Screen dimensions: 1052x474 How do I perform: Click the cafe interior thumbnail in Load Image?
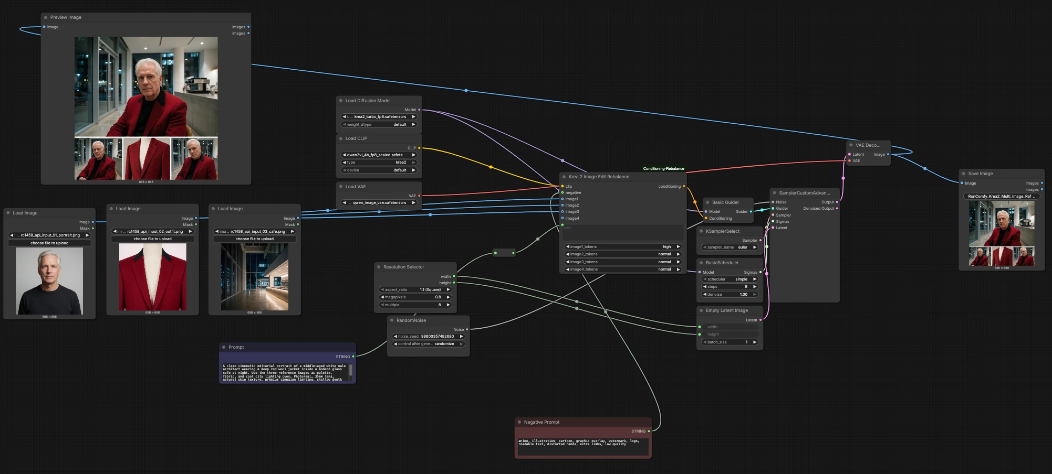tap(255, 277)
